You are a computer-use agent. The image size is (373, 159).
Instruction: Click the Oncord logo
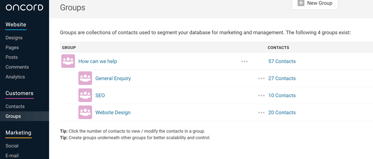[24, 7]
